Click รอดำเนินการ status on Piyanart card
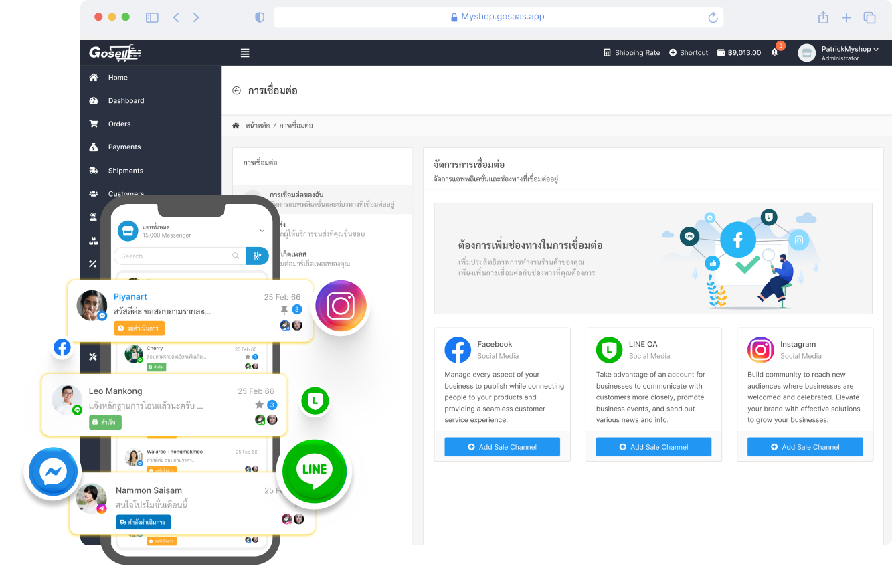 coord(139,328)
